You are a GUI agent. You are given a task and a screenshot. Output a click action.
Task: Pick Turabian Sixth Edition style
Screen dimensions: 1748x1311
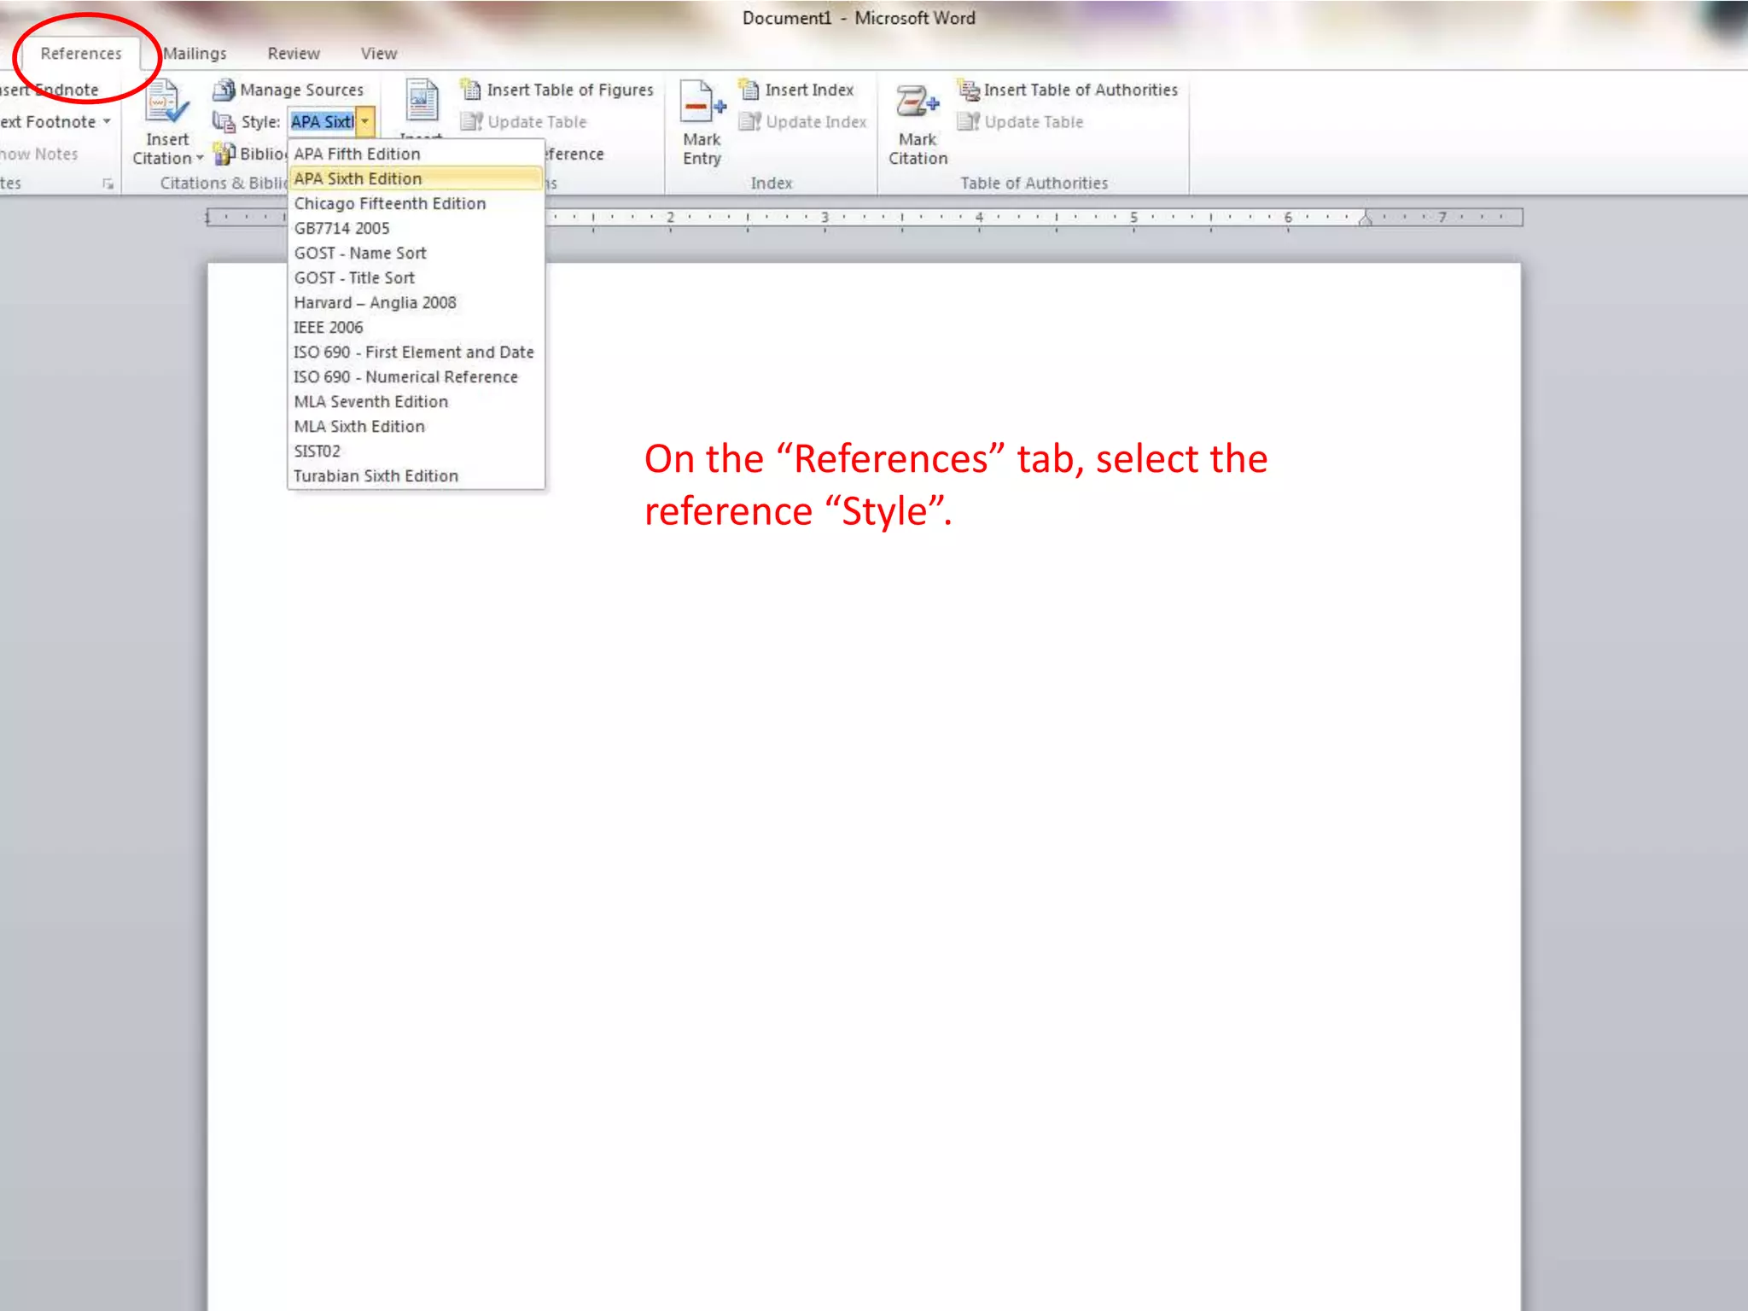(x=416, y=475)
